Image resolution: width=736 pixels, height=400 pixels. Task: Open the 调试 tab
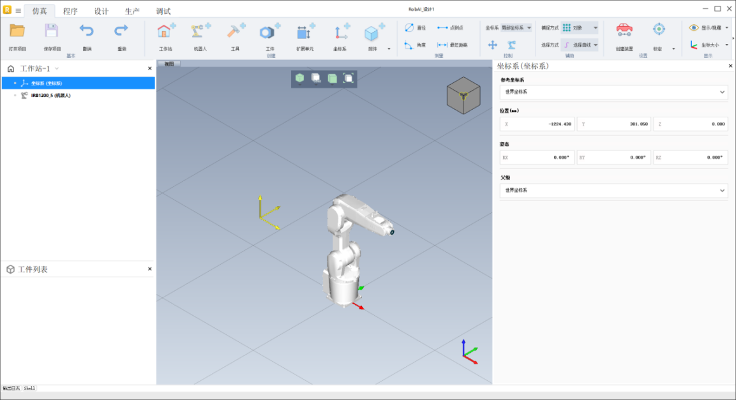click(163, 11)
